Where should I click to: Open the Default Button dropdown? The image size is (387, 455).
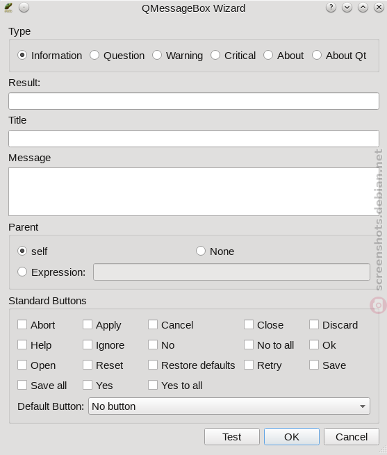click(229, 406)
